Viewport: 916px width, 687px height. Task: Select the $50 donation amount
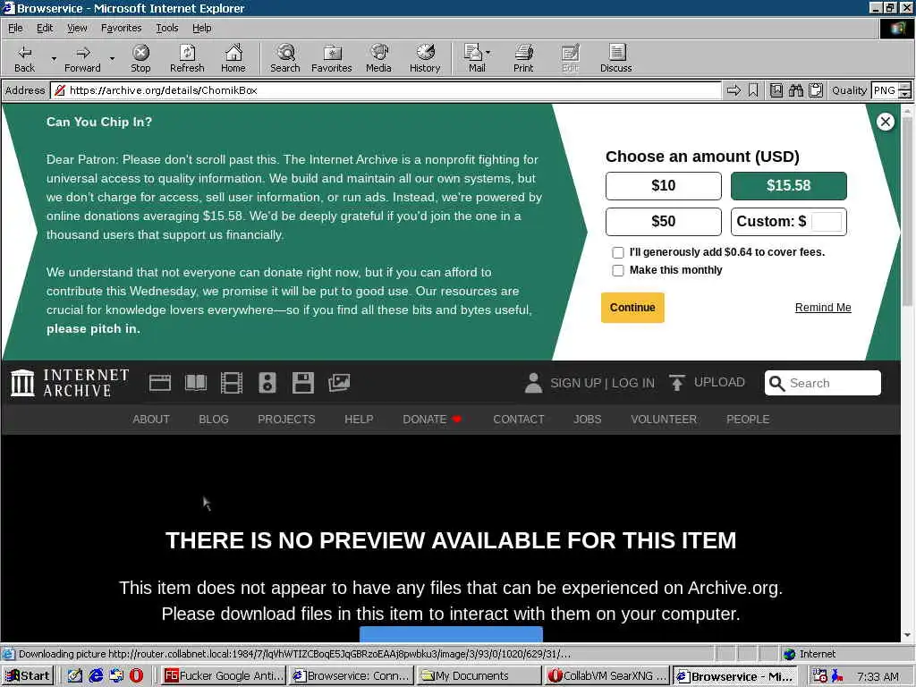click(x=663, y=222)
